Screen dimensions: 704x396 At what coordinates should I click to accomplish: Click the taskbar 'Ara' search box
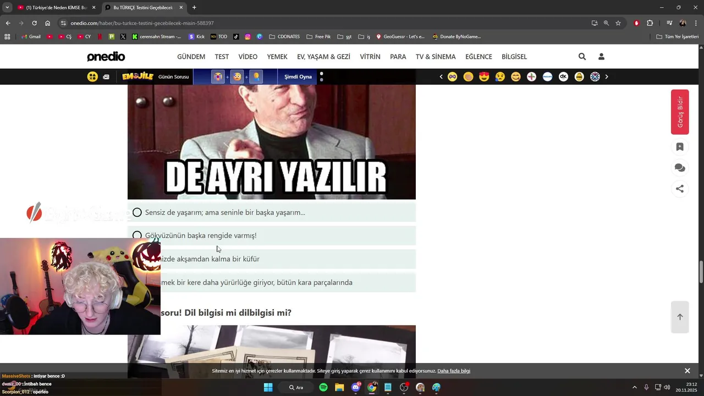297,387
